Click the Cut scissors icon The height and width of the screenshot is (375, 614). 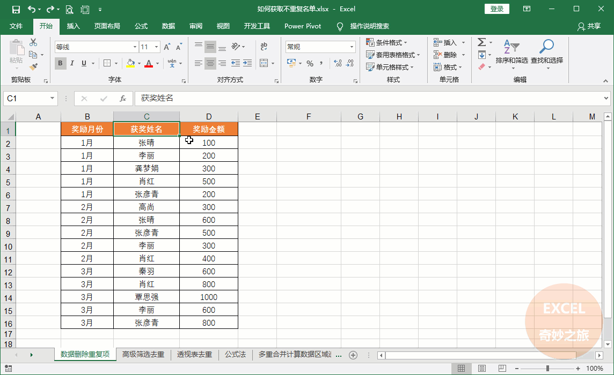click(x=33, y=42)
